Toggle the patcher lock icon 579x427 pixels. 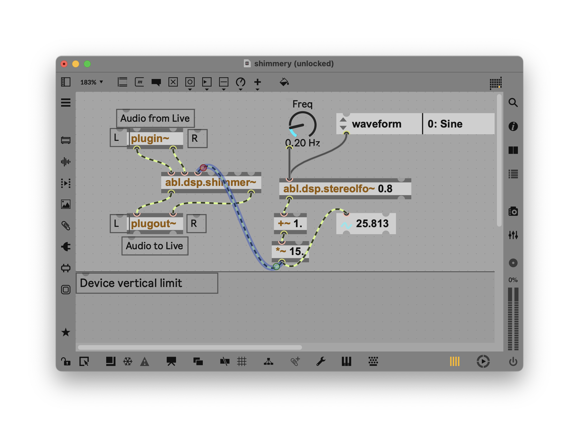[66, 362]
